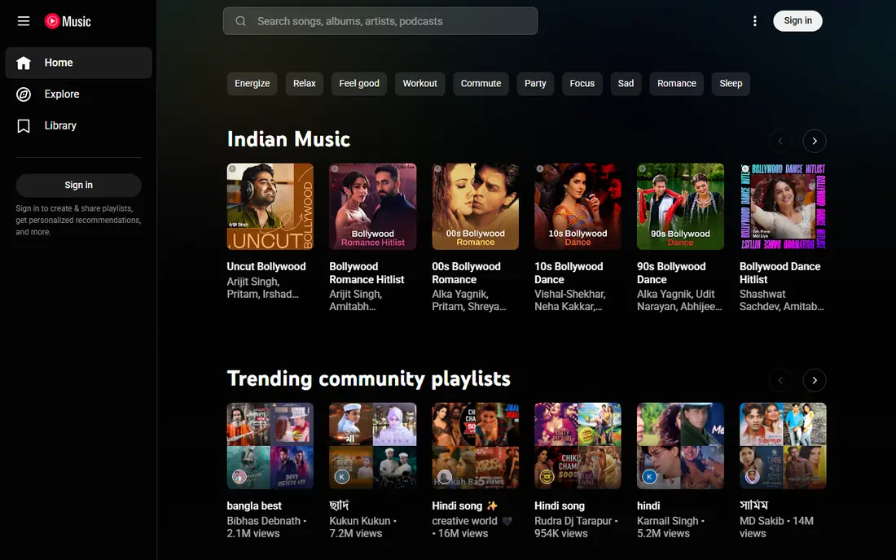Open 90s Bollywood Dance thumbnail
This screenshot has width=896, height=560.
[x=681, y=207]
